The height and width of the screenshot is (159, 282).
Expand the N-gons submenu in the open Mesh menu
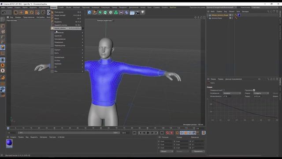pos(67,61)
